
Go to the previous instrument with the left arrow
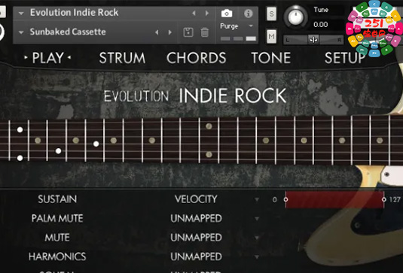194,13
